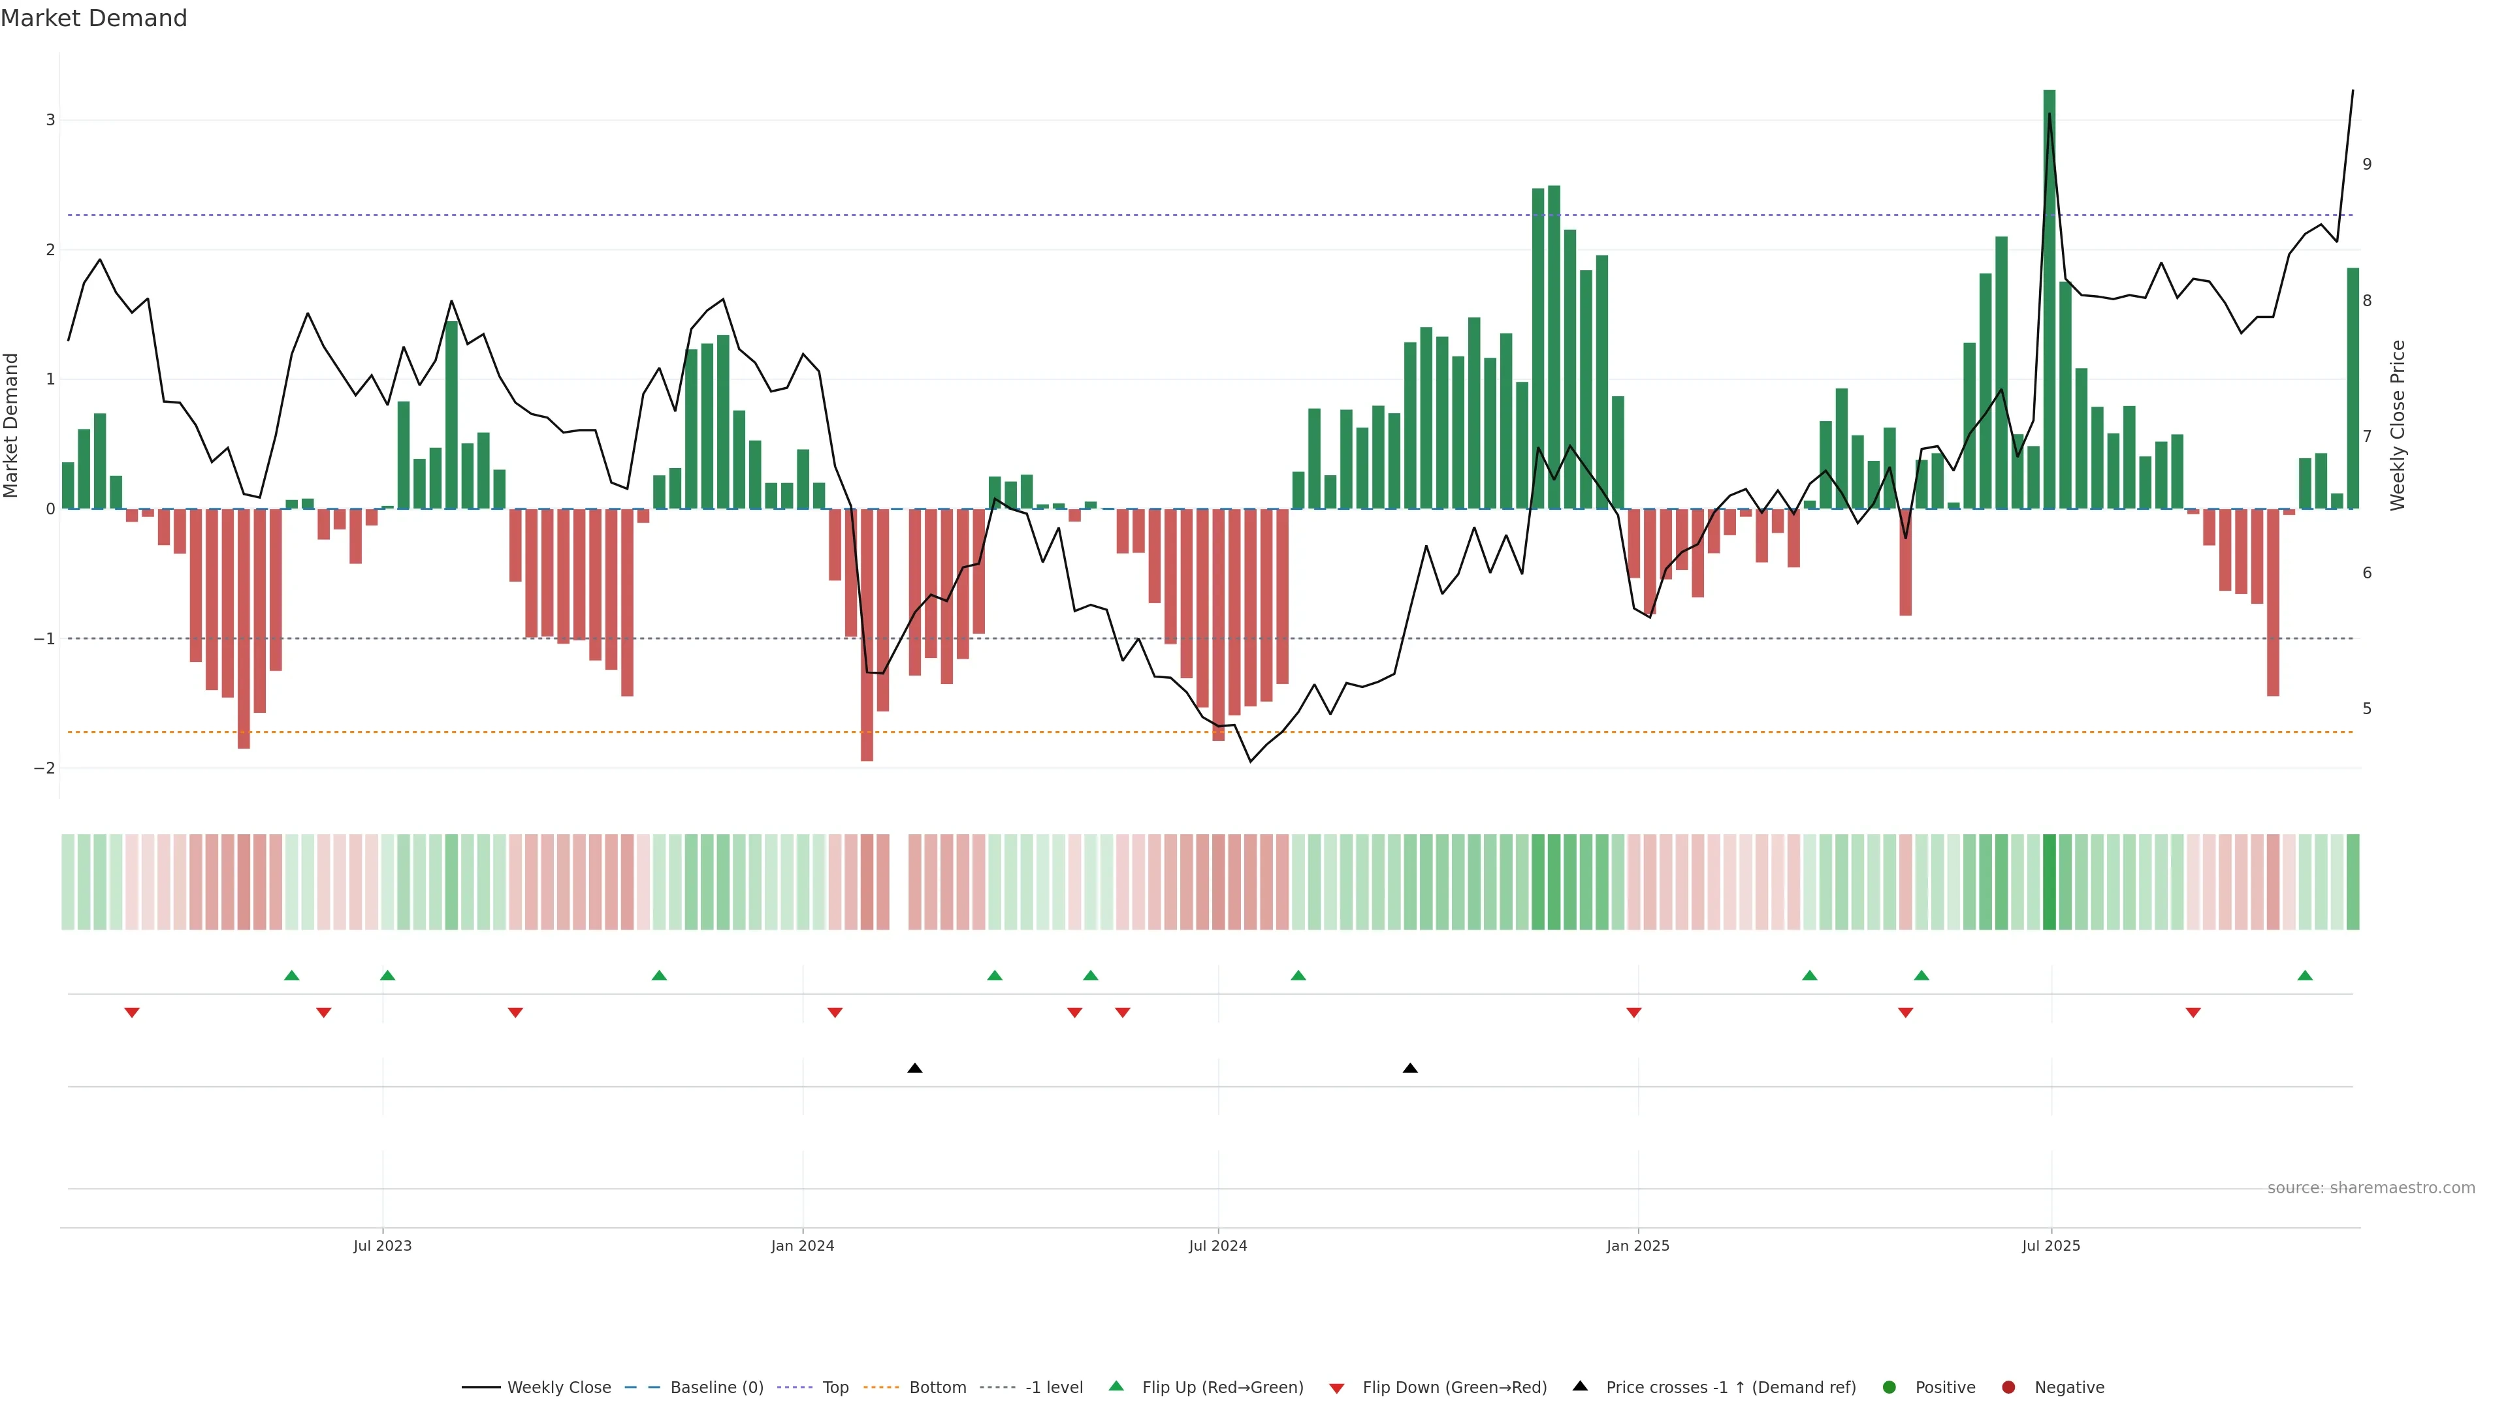
Task: Click the sharemaestro.com source text
Action: (2371, 1188)
